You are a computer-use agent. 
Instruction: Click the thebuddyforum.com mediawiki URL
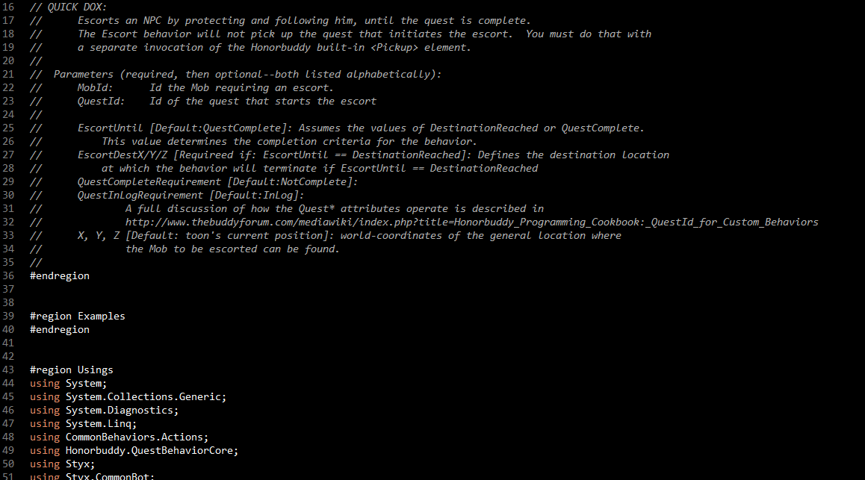[471, 222]
